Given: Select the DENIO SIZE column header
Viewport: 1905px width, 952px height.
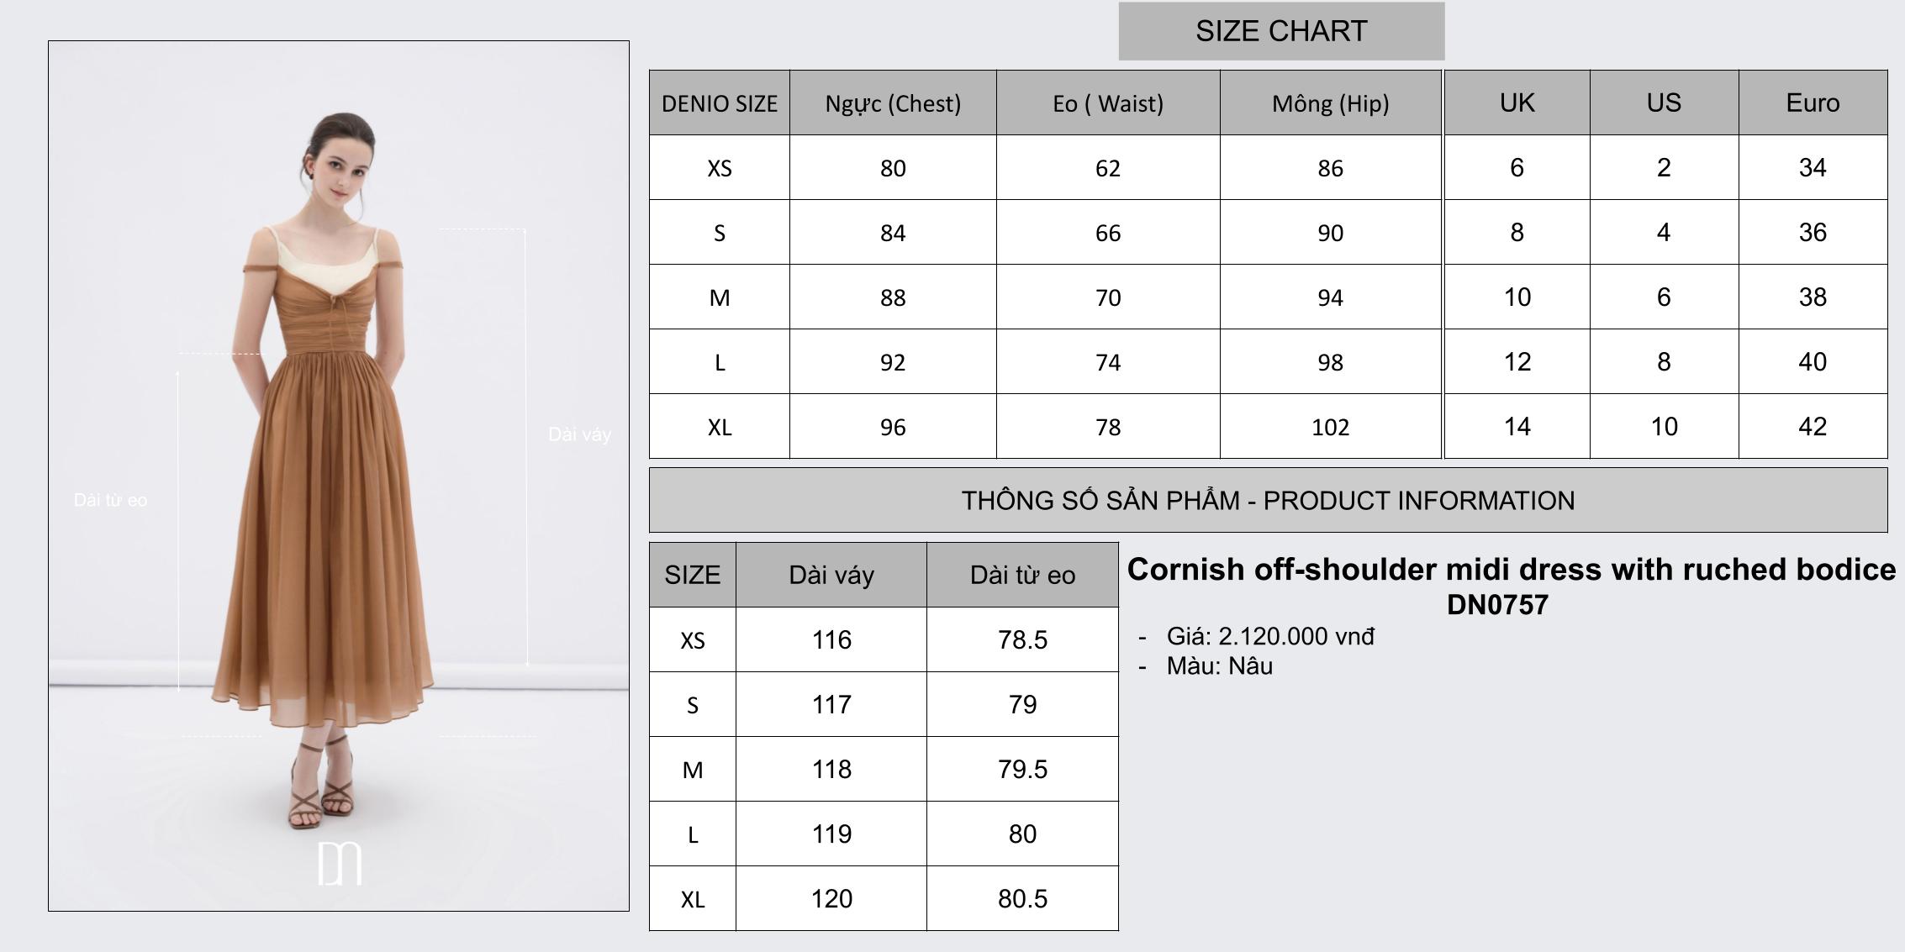Looking at the screenshot, I should click(720, 103).
